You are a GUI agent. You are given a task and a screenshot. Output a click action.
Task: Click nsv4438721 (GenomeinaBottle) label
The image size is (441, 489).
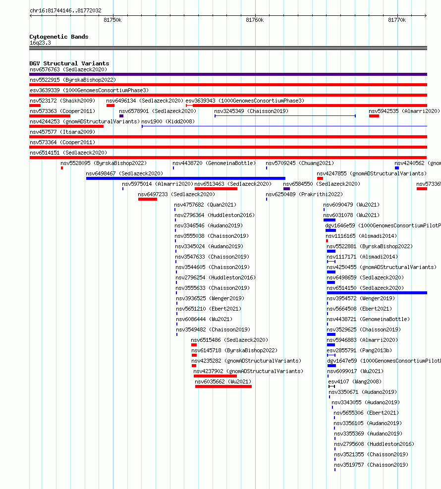coord(368,319)
